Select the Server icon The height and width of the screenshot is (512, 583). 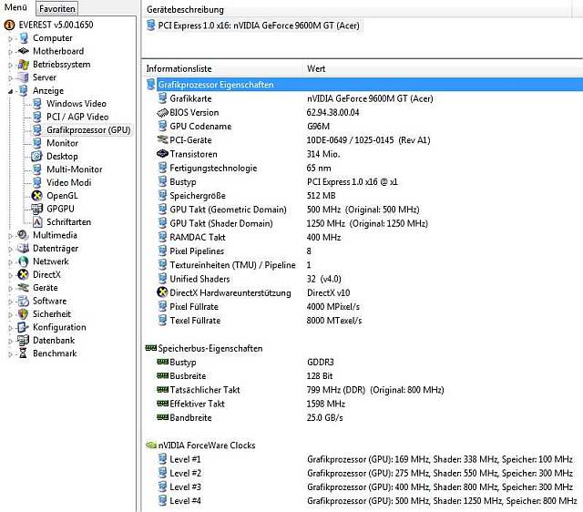24,77
